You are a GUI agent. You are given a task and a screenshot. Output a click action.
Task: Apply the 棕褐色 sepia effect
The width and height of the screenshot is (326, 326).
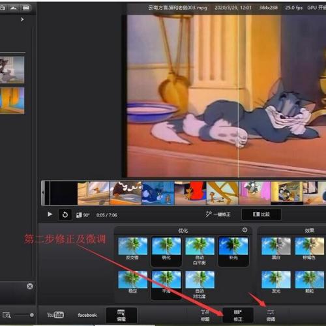coord(309,248)
